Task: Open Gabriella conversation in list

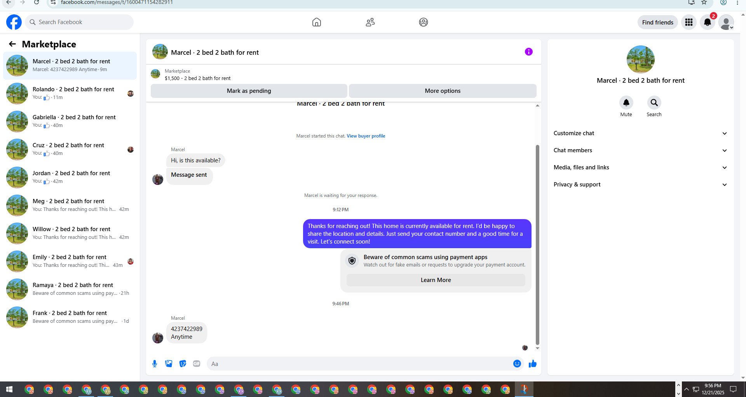Action: click(x=70, y=121)
